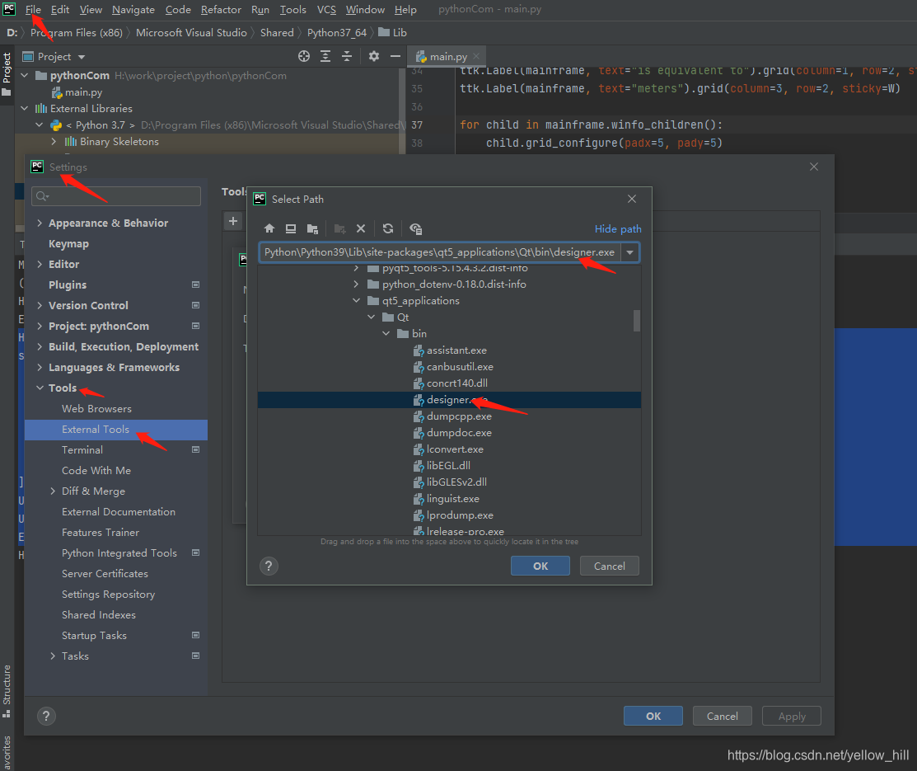
Task: Click the Home directory icon in Select Path dialog
Action: (x=269, y=228)
